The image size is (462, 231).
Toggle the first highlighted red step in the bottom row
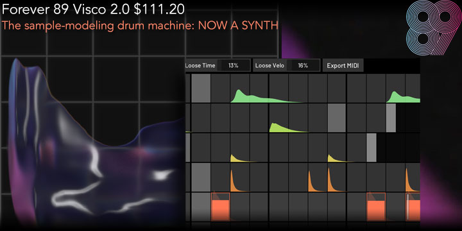click(220, 207)
